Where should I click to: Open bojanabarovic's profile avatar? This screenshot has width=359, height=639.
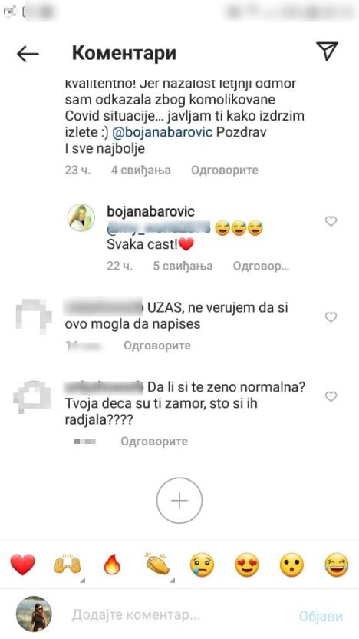tap(81, 217)
